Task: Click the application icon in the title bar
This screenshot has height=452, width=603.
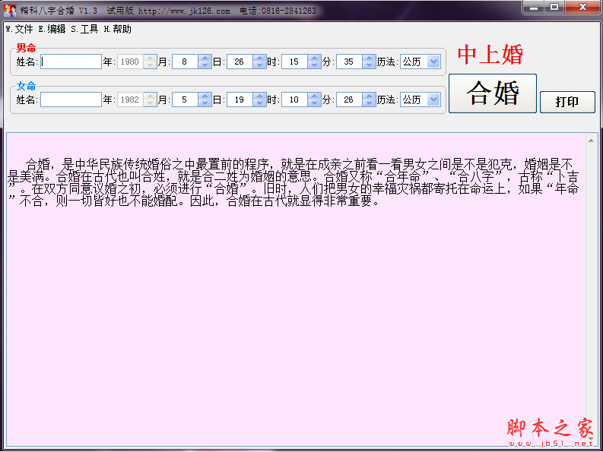Action: point(10,11)
